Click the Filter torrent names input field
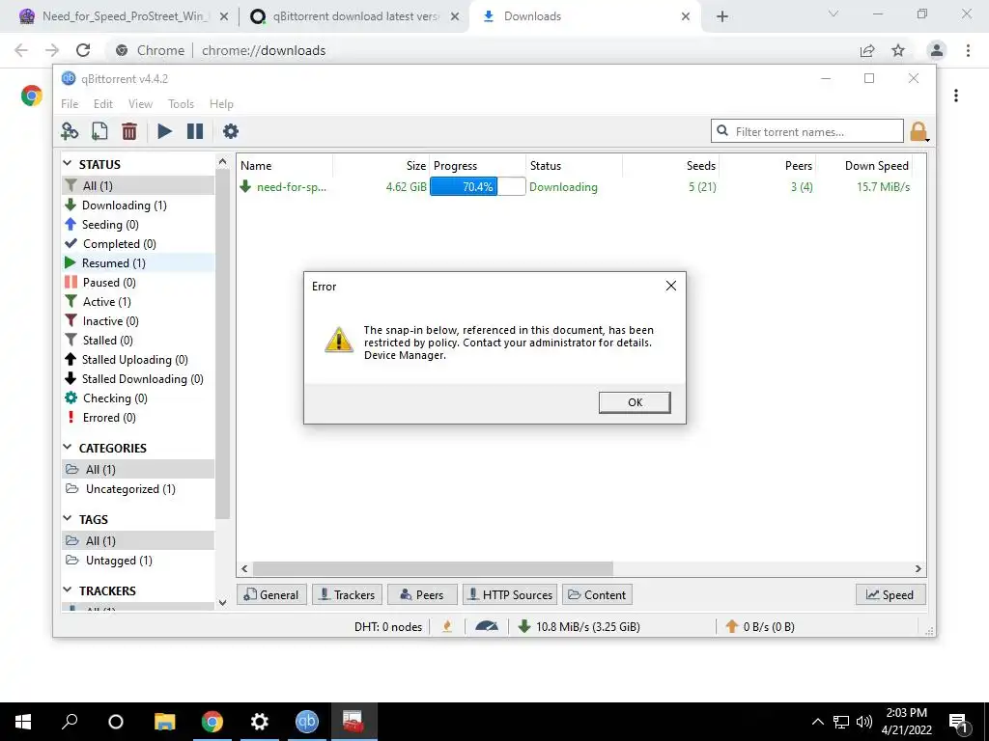The height and width of the screenshot is (741, 989). [x=807, y=131]
